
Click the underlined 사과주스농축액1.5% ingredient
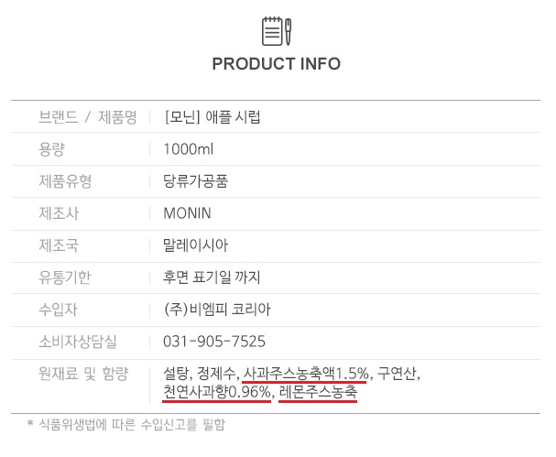pyautogui.click(x=306, y=374)
